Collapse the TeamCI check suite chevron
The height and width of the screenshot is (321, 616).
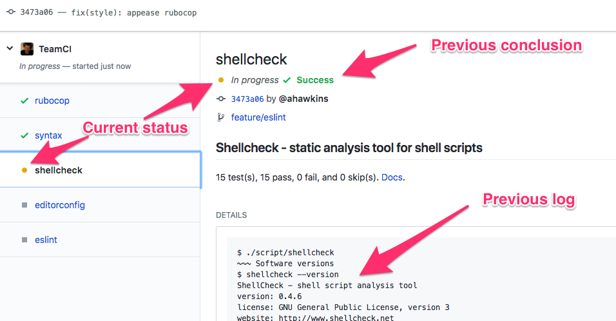pyautogui.click(x=10, y=48)
